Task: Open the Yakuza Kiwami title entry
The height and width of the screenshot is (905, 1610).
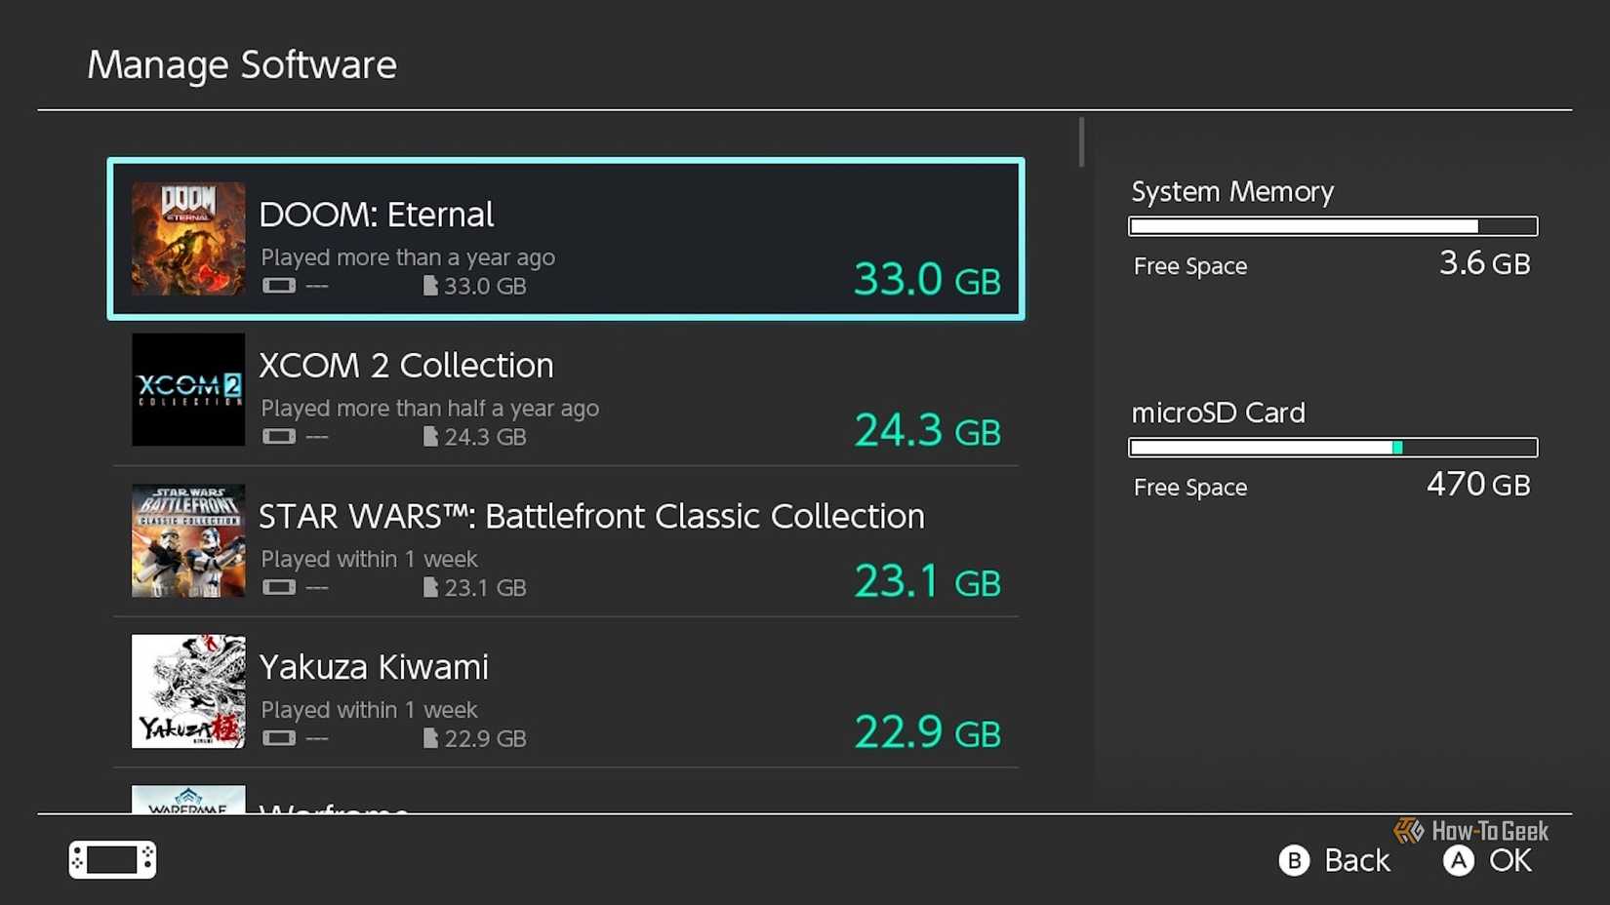Action: pyautogui.click(x=374, y=668)
